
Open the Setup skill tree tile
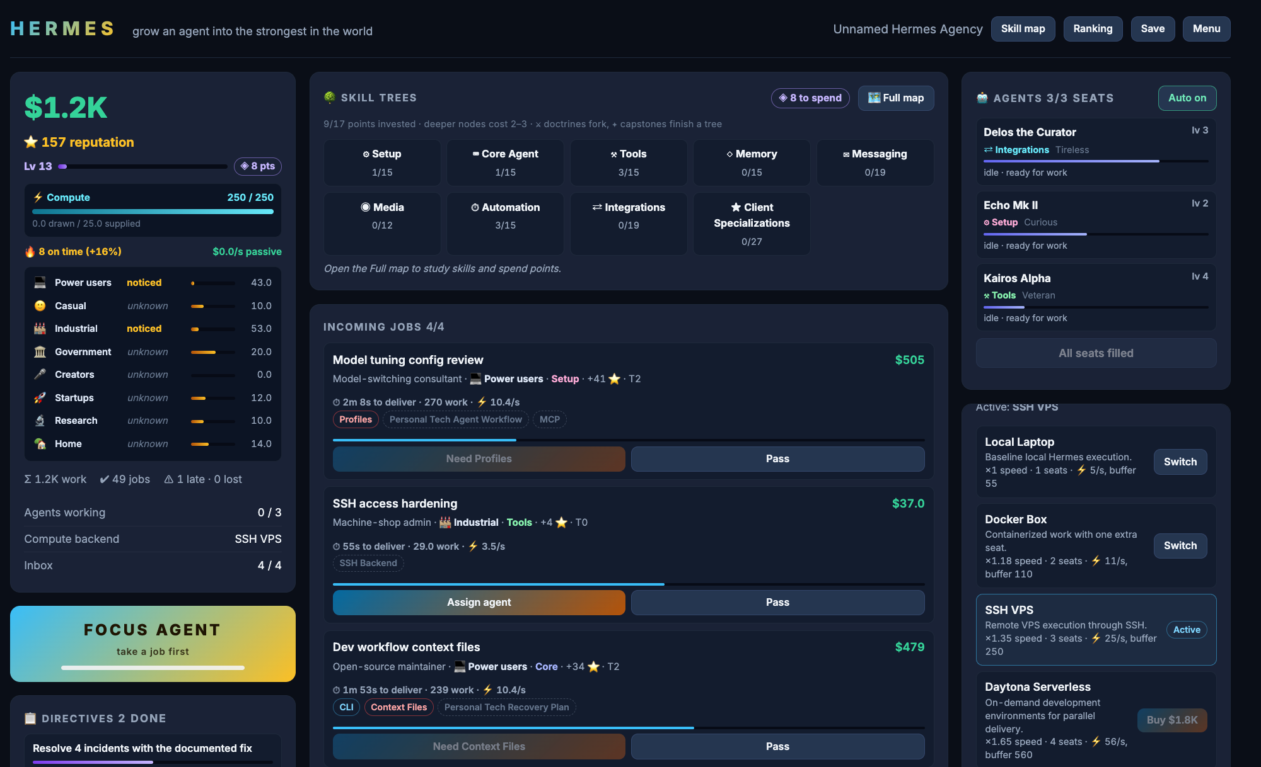click(382, 162)
